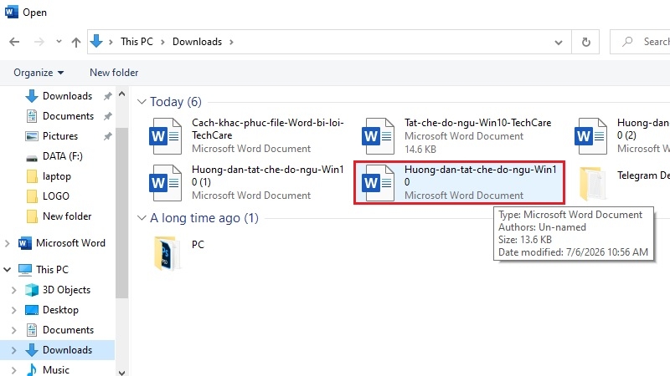This screenshot has height=376, width=670.
Task: Open the address bar history dropdown
Action: click(558, 43)
